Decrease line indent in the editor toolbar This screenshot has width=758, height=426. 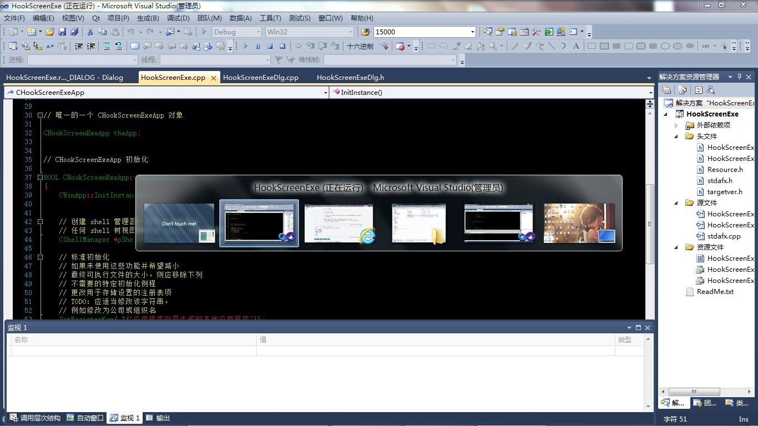(x=79, y=47)
